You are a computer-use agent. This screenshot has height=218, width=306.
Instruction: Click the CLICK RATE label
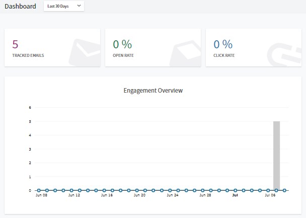(x=224, y=55)
